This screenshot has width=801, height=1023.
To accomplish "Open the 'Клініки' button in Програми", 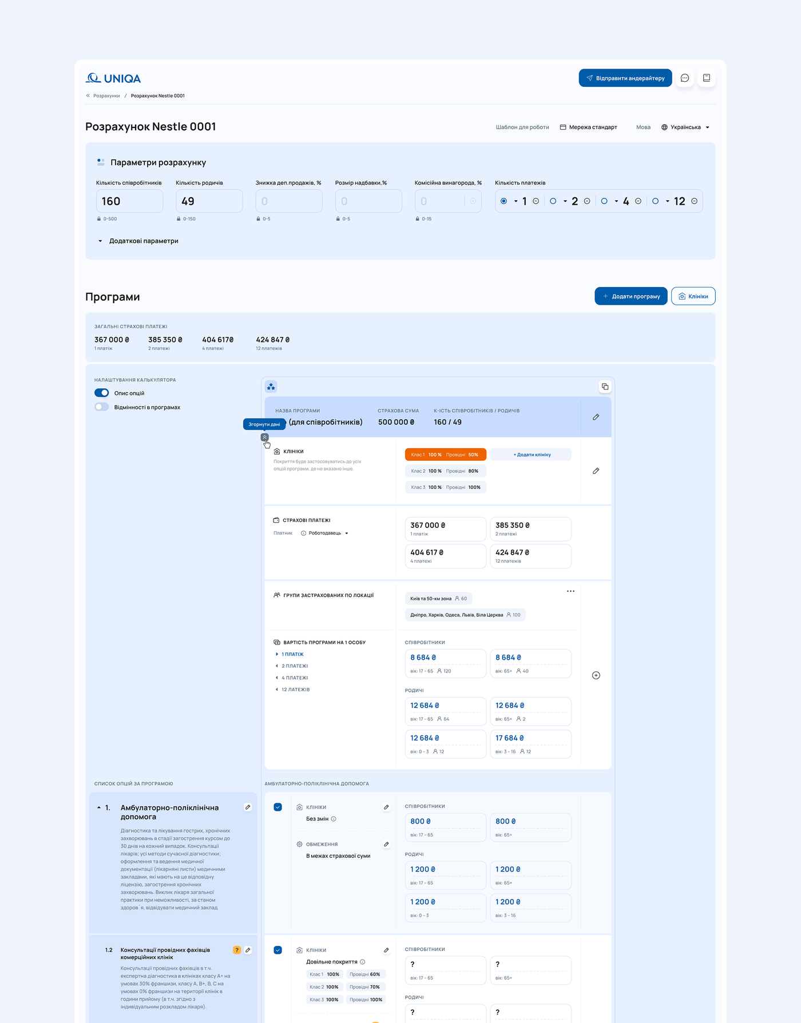I will [x=693, y=296].
